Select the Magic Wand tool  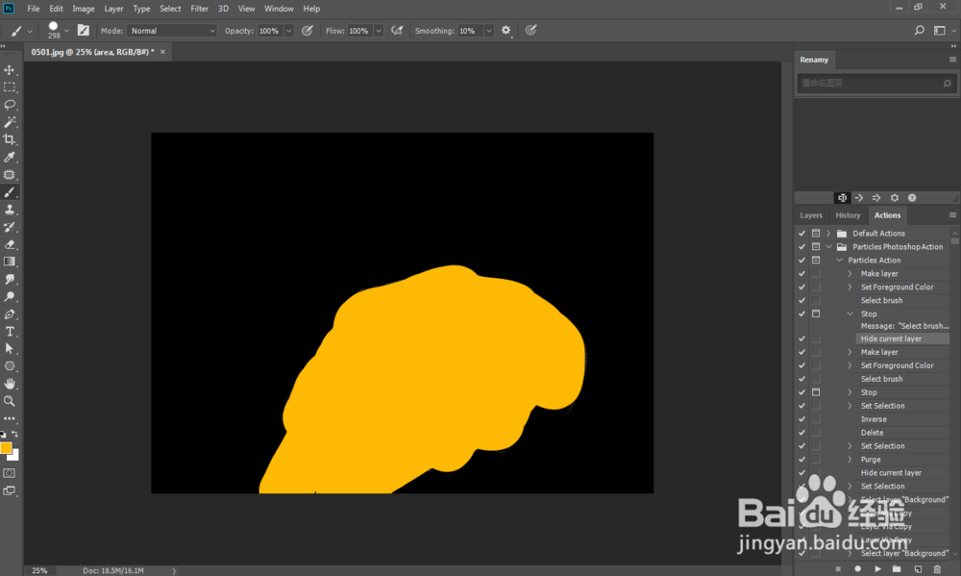[10, 122]
